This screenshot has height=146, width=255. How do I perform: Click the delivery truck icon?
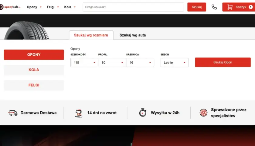pos(13,113)
